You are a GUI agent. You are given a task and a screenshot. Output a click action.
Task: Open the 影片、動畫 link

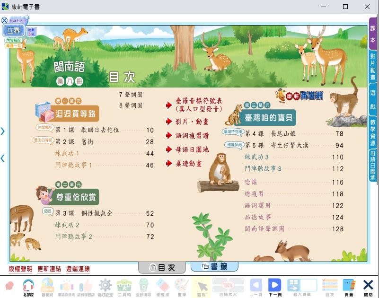[192, 122]
